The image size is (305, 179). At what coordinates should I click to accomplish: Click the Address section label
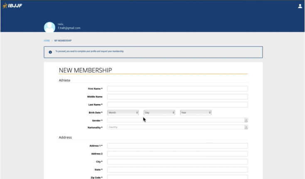(65, 137)
